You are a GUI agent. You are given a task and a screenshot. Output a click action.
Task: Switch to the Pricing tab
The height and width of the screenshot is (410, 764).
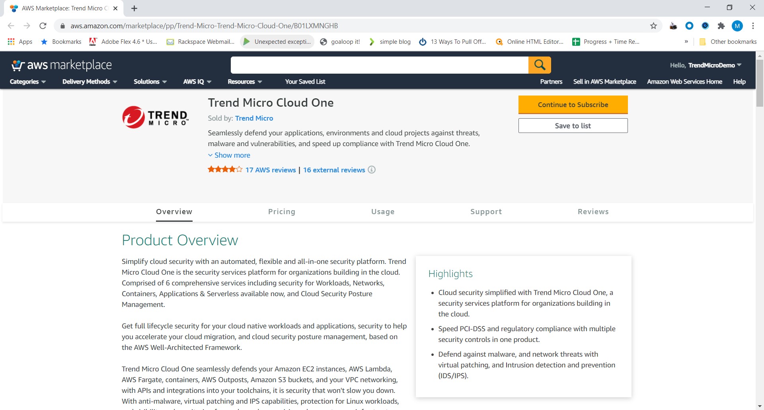point(282,212)
